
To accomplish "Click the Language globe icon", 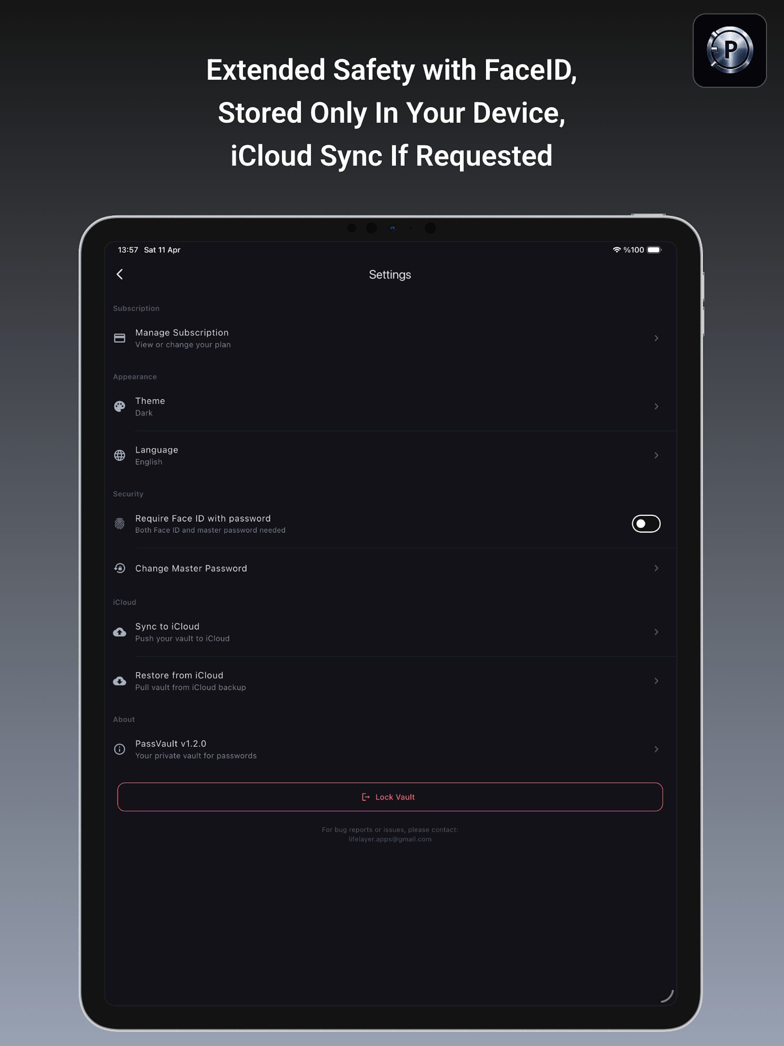I will tap(120, 455).
